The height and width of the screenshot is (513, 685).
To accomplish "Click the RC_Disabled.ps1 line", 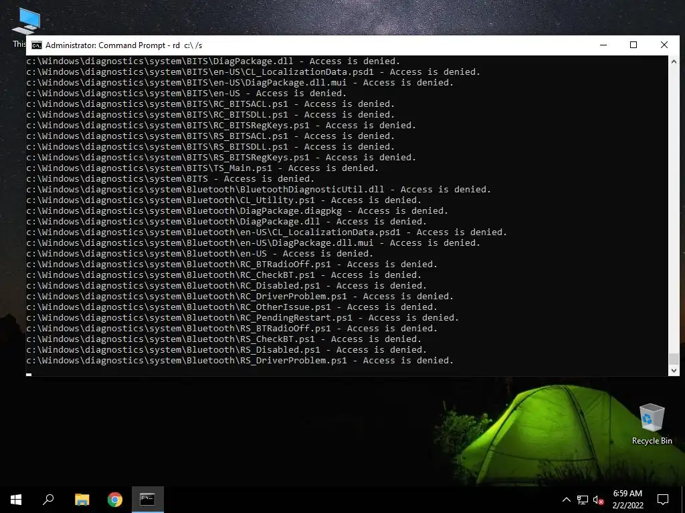I will click(226, 286).
